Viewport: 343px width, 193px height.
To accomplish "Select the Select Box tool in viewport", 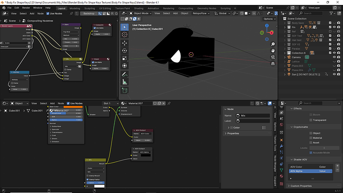I will click(x=124, y=27).
